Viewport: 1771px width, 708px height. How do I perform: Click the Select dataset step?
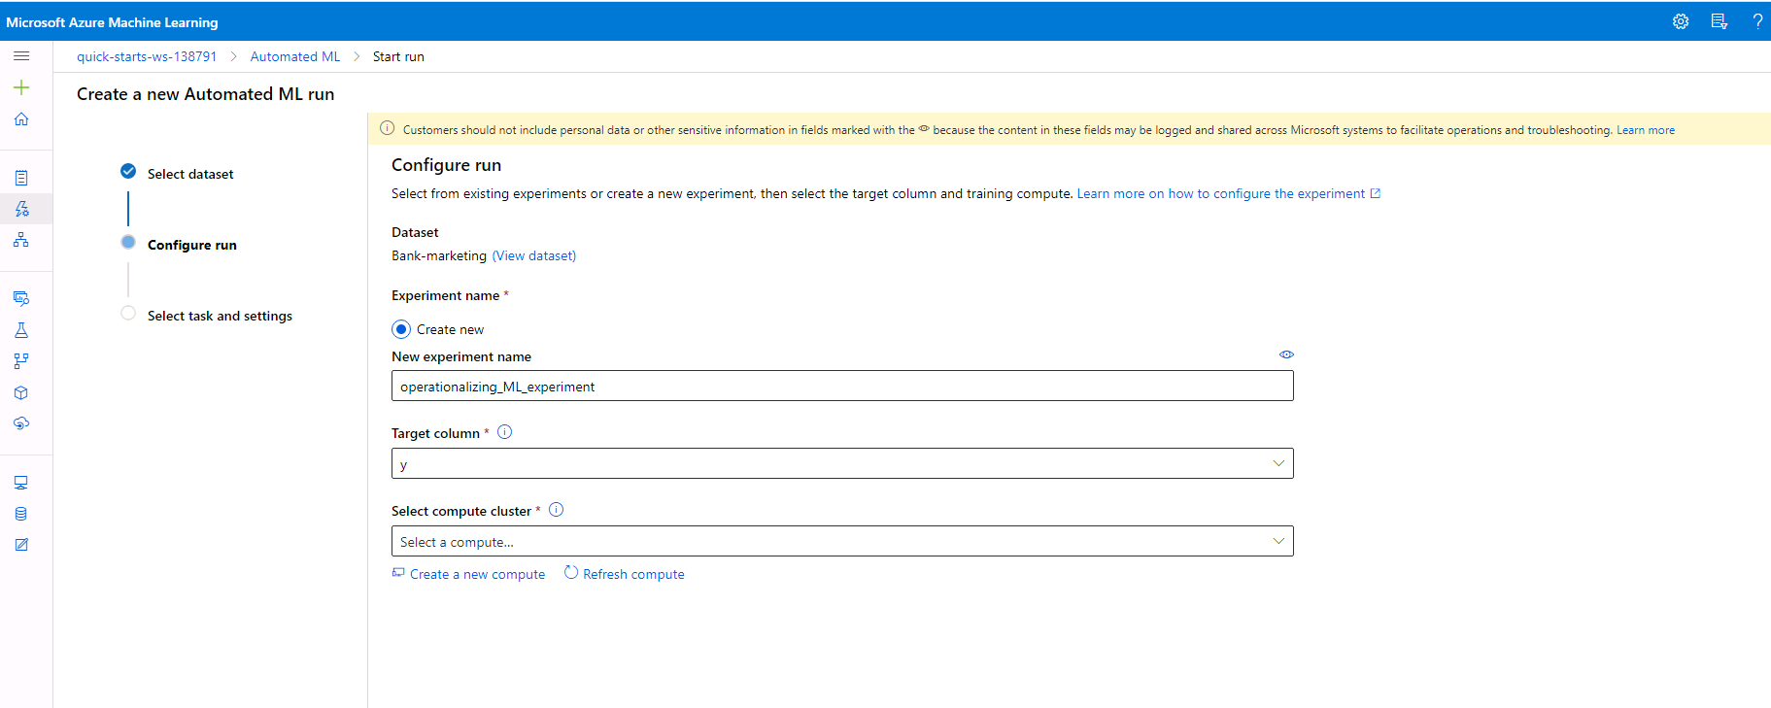190,174
